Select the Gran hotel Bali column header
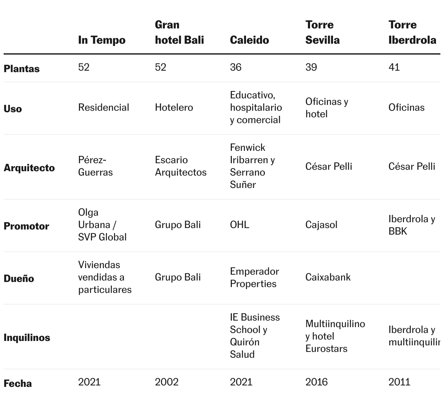 tap(179, 32)
